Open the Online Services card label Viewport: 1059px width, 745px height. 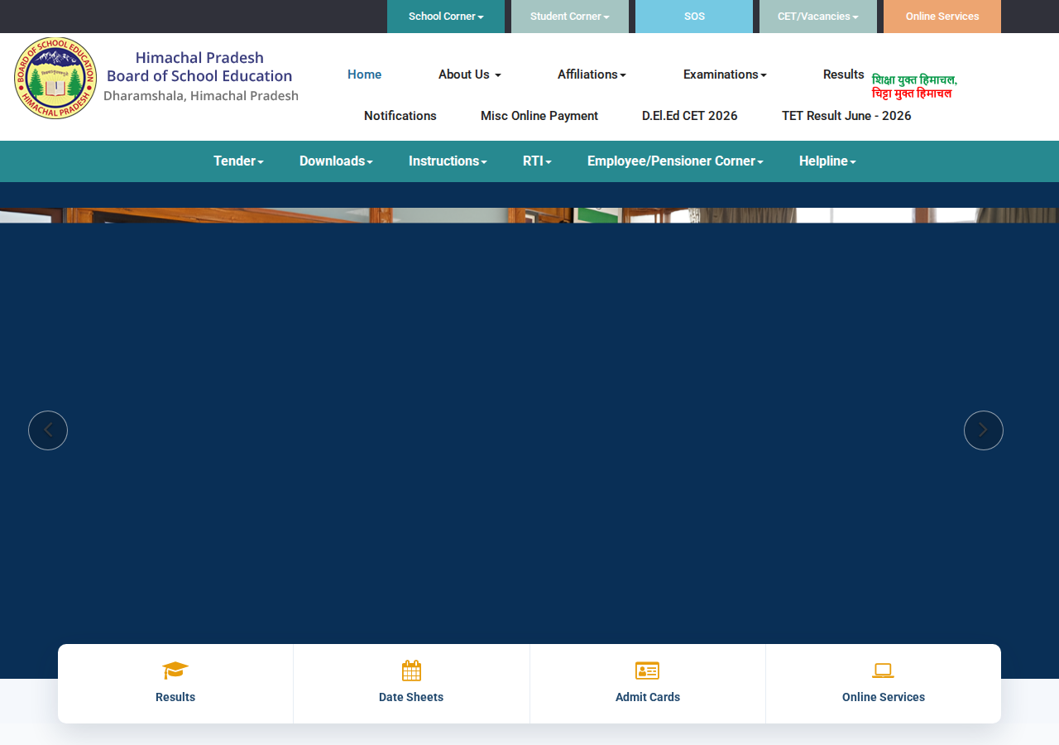884,697
